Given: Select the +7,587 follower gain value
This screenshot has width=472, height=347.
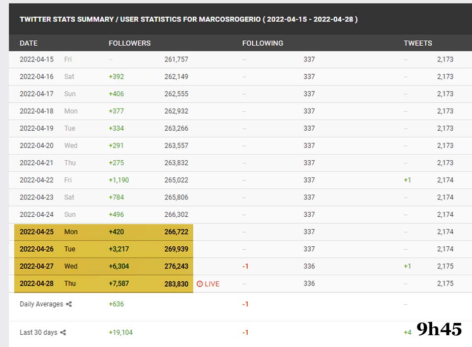Looking at the screenshot, I should pyautogui.click(x=118, y=284).
